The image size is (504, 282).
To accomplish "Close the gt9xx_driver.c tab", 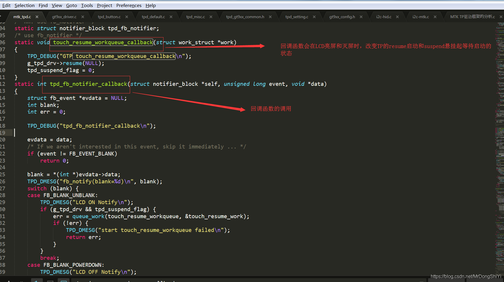I will click(83, 17).
